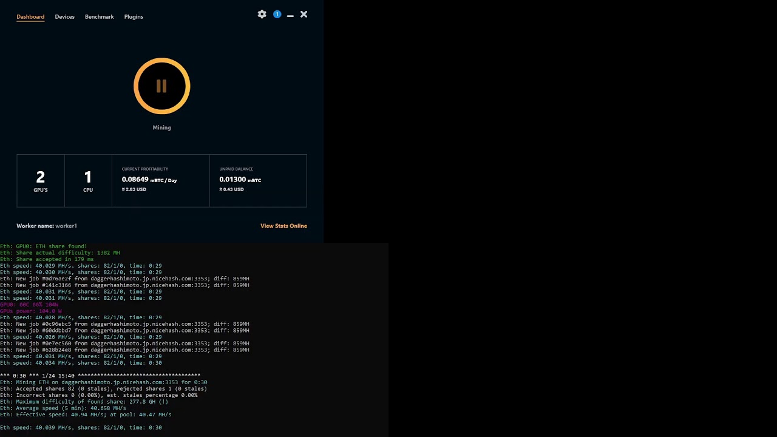Select the 1 CPU tile
The image size is (777, 437).
(x=88, y=181)
